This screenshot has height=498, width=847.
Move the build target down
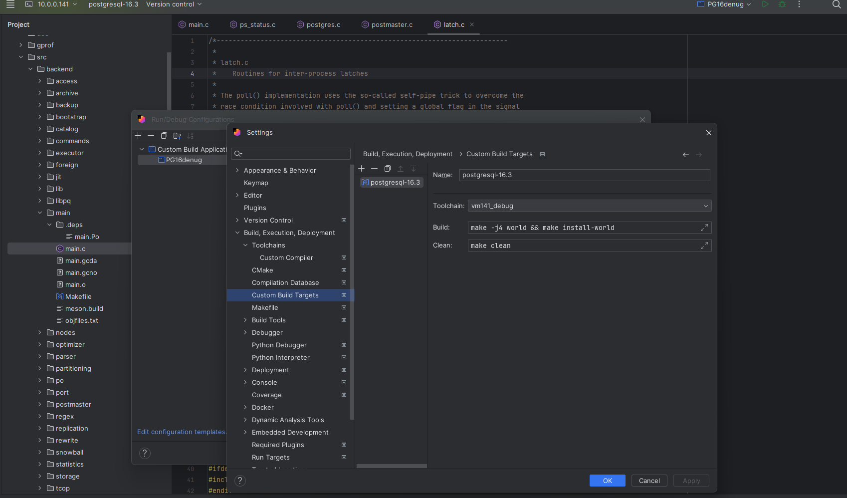pos(414,169)
